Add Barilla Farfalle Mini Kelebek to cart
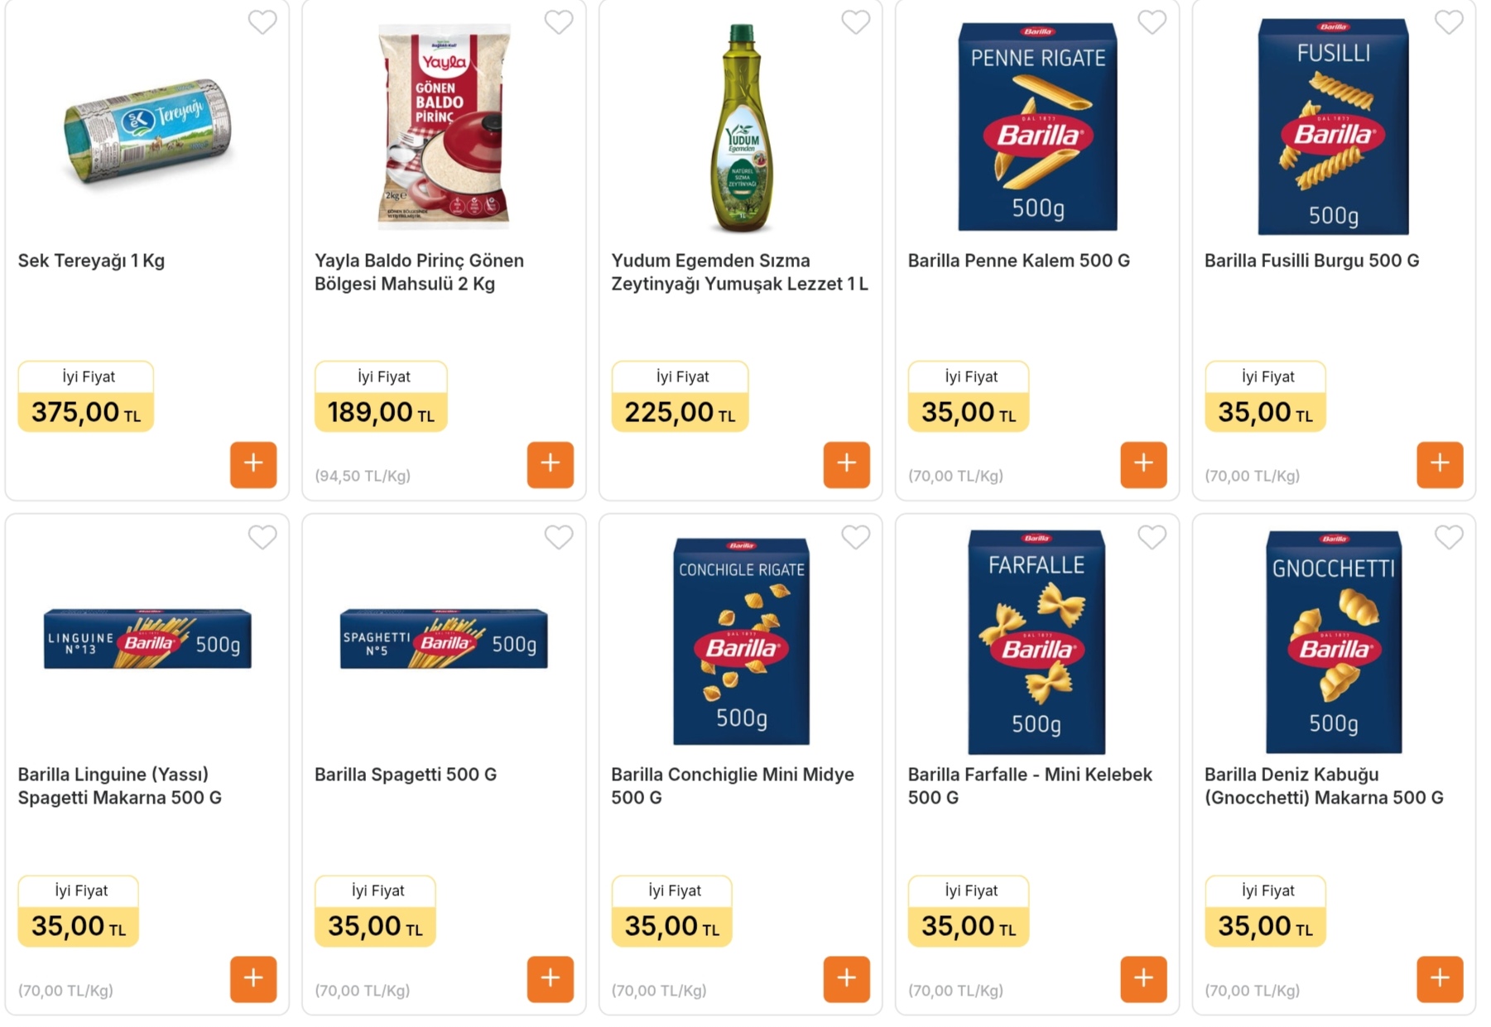The image size is (1491, 1027). click(x=1143, y=979)
